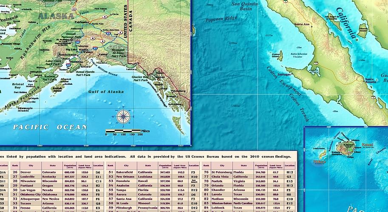The height and width of the screenshot is (212, 388).
Task: Click the Anchorage city label
Action: (x=68, y=55)
